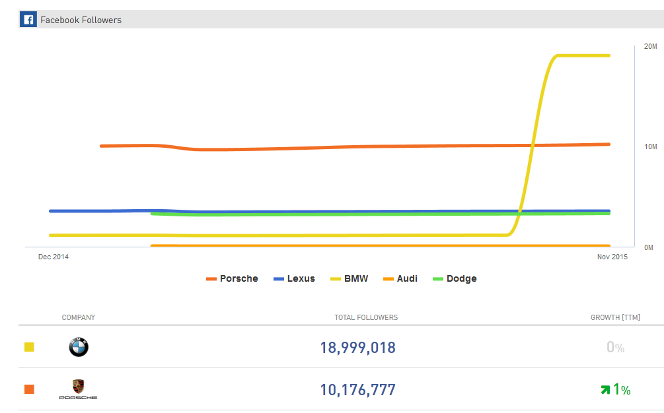Click Porsche's total followers 10,176,777
The height and width of the screenshot is (413, 664).
click(358, 390)
